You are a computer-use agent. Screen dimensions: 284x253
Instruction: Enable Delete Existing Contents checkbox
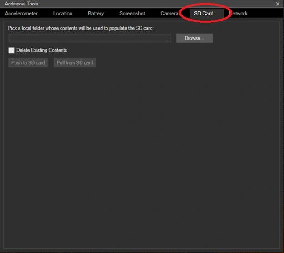pos(11,51)
